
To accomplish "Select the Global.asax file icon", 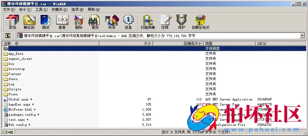I will 6,99.
